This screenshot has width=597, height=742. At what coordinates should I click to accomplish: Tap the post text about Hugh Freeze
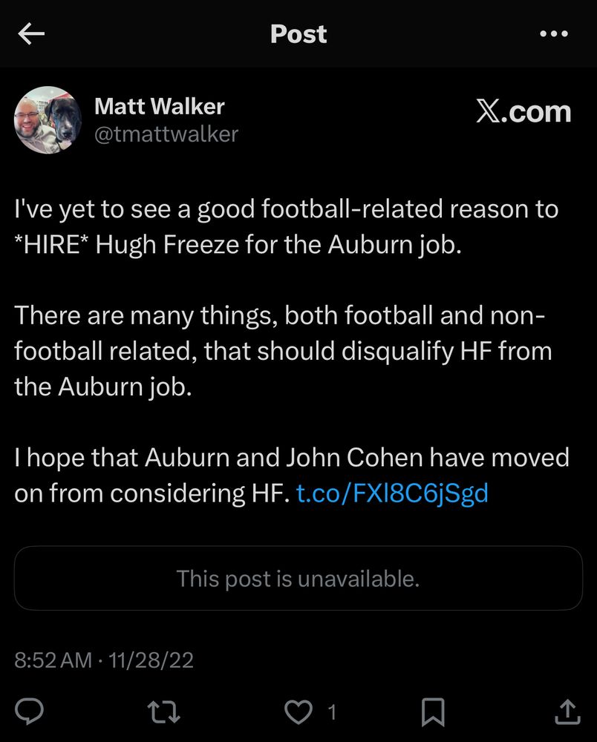tap(286, 227)
